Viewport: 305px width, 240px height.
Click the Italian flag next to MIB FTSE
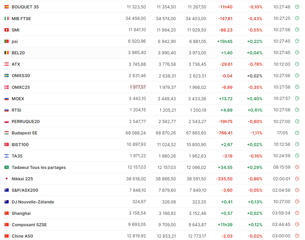click(7, 19)
